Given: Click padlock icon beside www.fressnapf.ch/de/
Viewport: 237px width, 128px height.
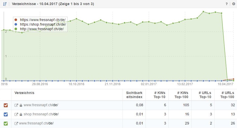Looking at the screenshot, I should click(x=21, y=105).
